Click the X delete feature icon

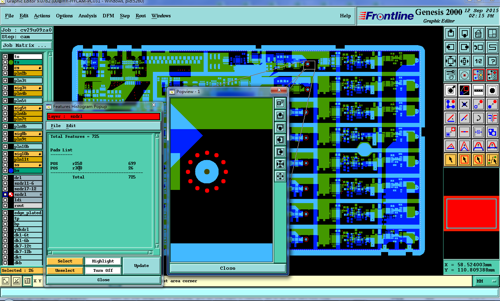coord(465,104)
